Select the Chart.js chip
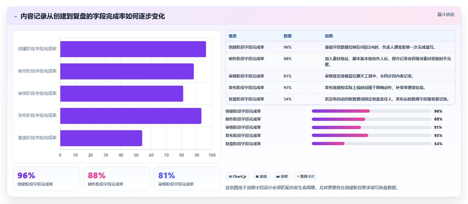The height and width of the screenshot is (204, 468). pyautogui.click(x=238, y=176)
